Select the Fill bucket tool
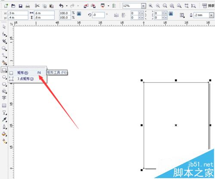Viewport: 215px width, 179px height. pos(4,134)
